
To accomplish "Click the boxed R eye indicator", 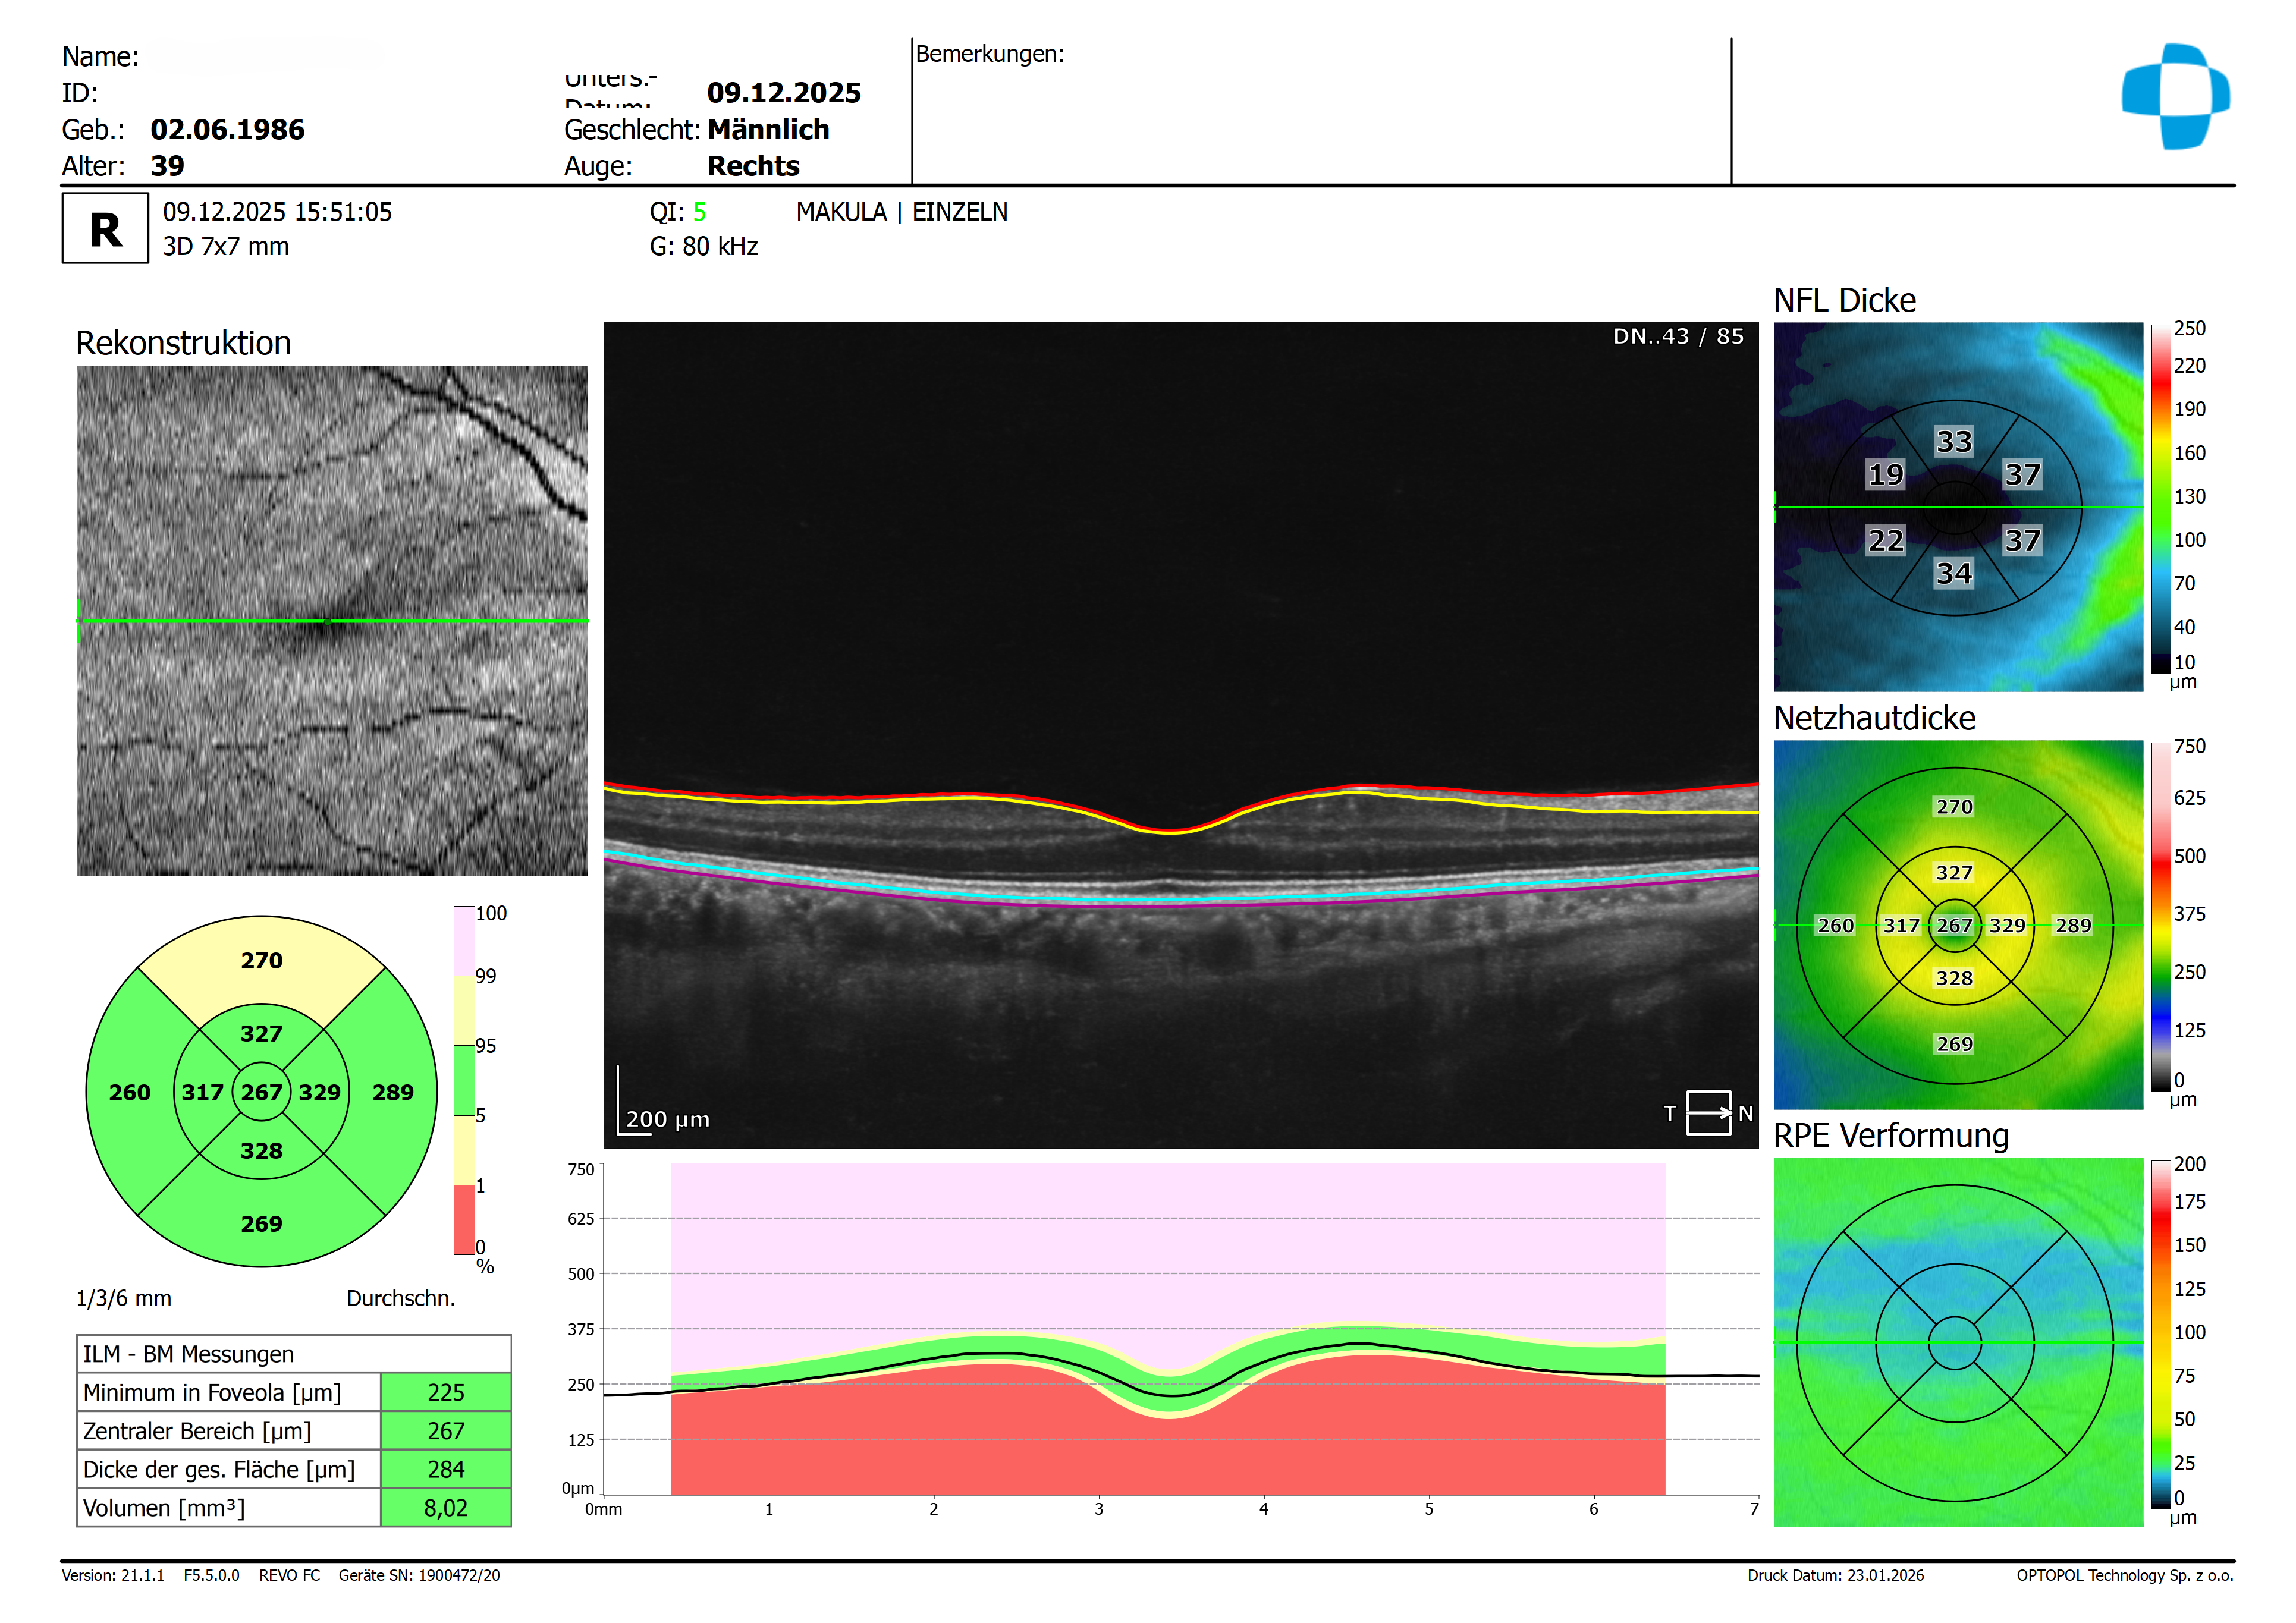I will (105, 229).
